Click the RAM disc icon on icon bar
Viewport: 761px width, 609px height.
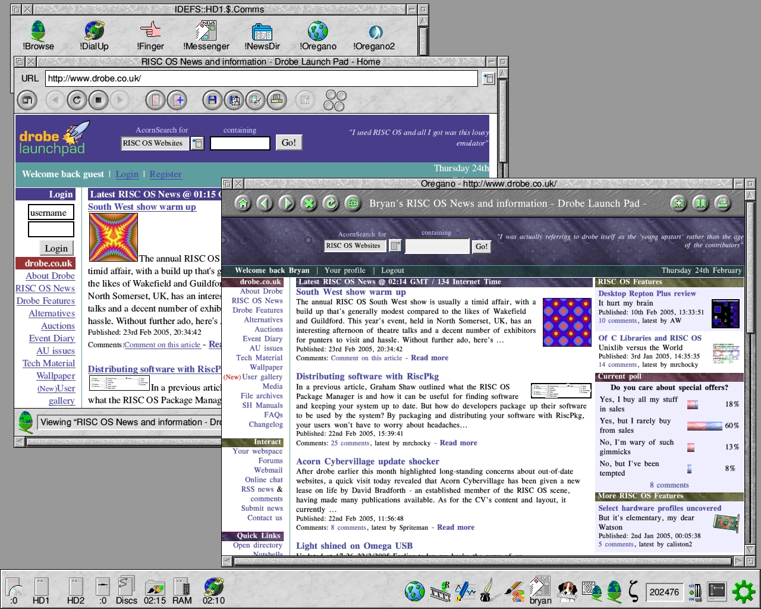[x=182, y=591]
